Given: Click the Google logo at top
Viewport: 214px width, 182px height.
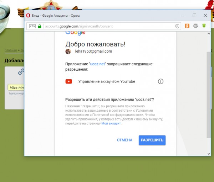Looking at the screenshot, I should pos(75,33).
